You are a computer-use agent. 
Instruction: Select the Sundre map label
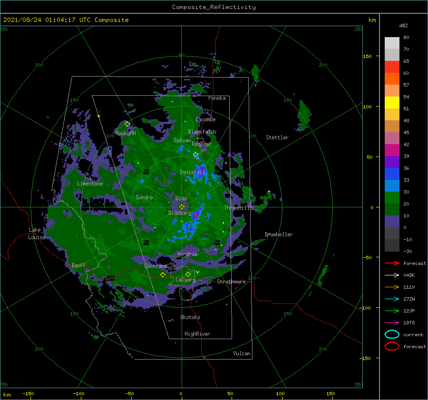(144, 197)
